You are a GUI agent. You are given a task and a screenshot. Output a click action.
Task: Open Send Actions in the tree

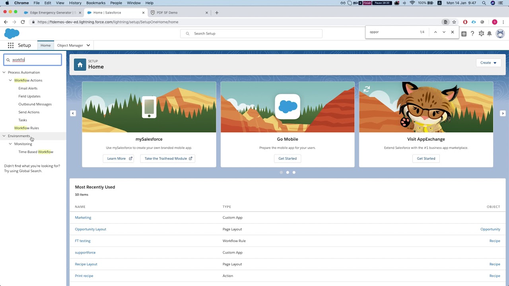click(x=29, y=112)
